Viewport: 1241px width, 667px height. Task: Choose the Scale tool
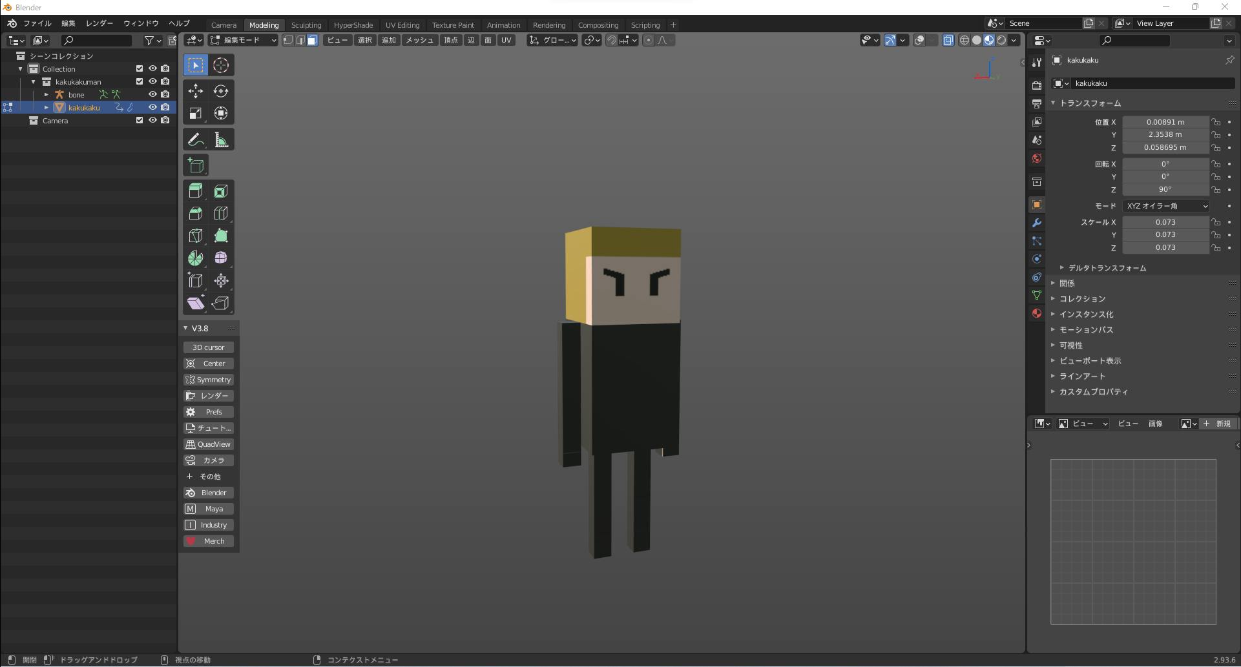pos(196,114)
